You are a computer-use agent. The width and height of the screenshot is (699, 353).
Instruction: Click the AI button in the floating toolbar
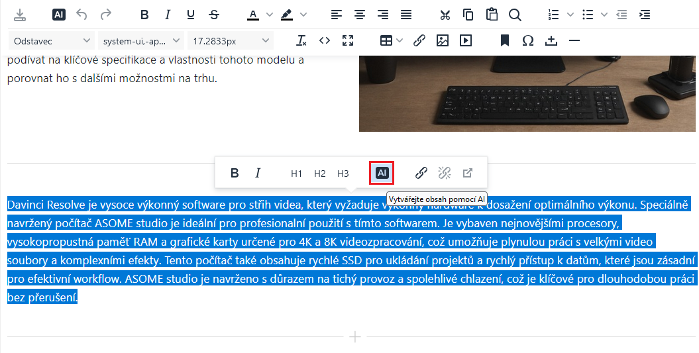382,173
